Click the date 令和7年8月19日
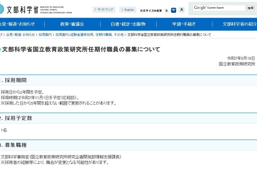The image size is (257, 171). [241, 58]
